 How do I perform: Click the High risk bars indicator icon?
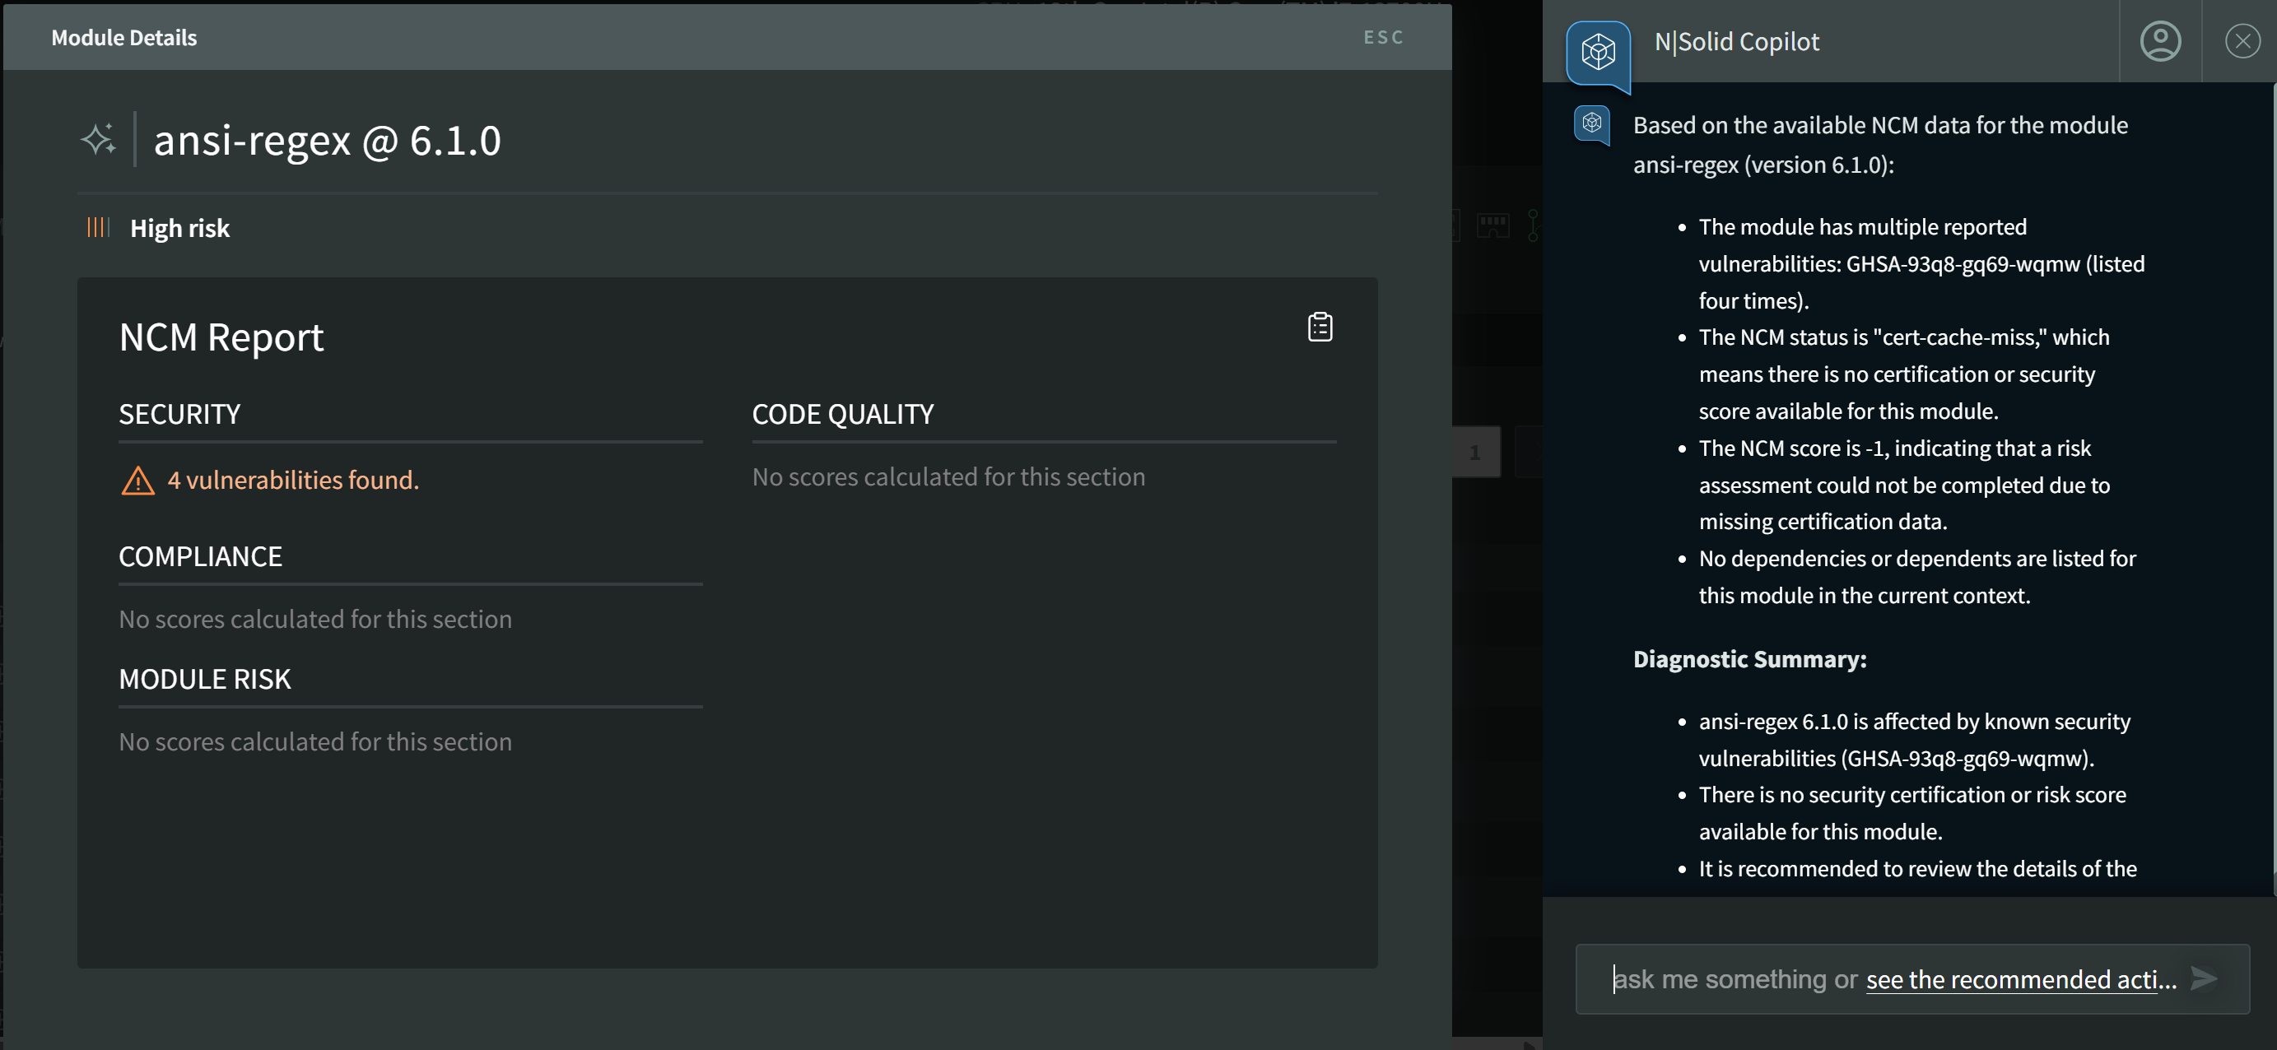click(x=98, y=228)
